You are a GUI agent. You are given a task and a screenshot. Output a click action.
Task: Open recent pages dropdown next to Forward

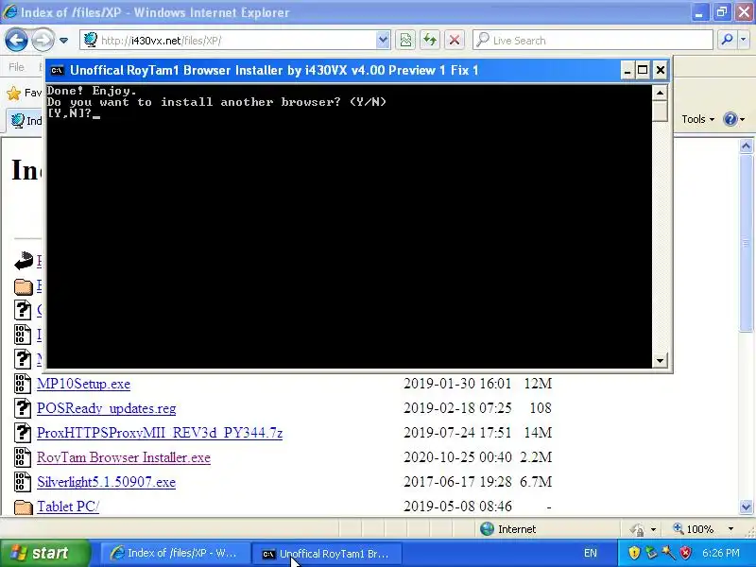pyautogui.click(x=63, y=41)
